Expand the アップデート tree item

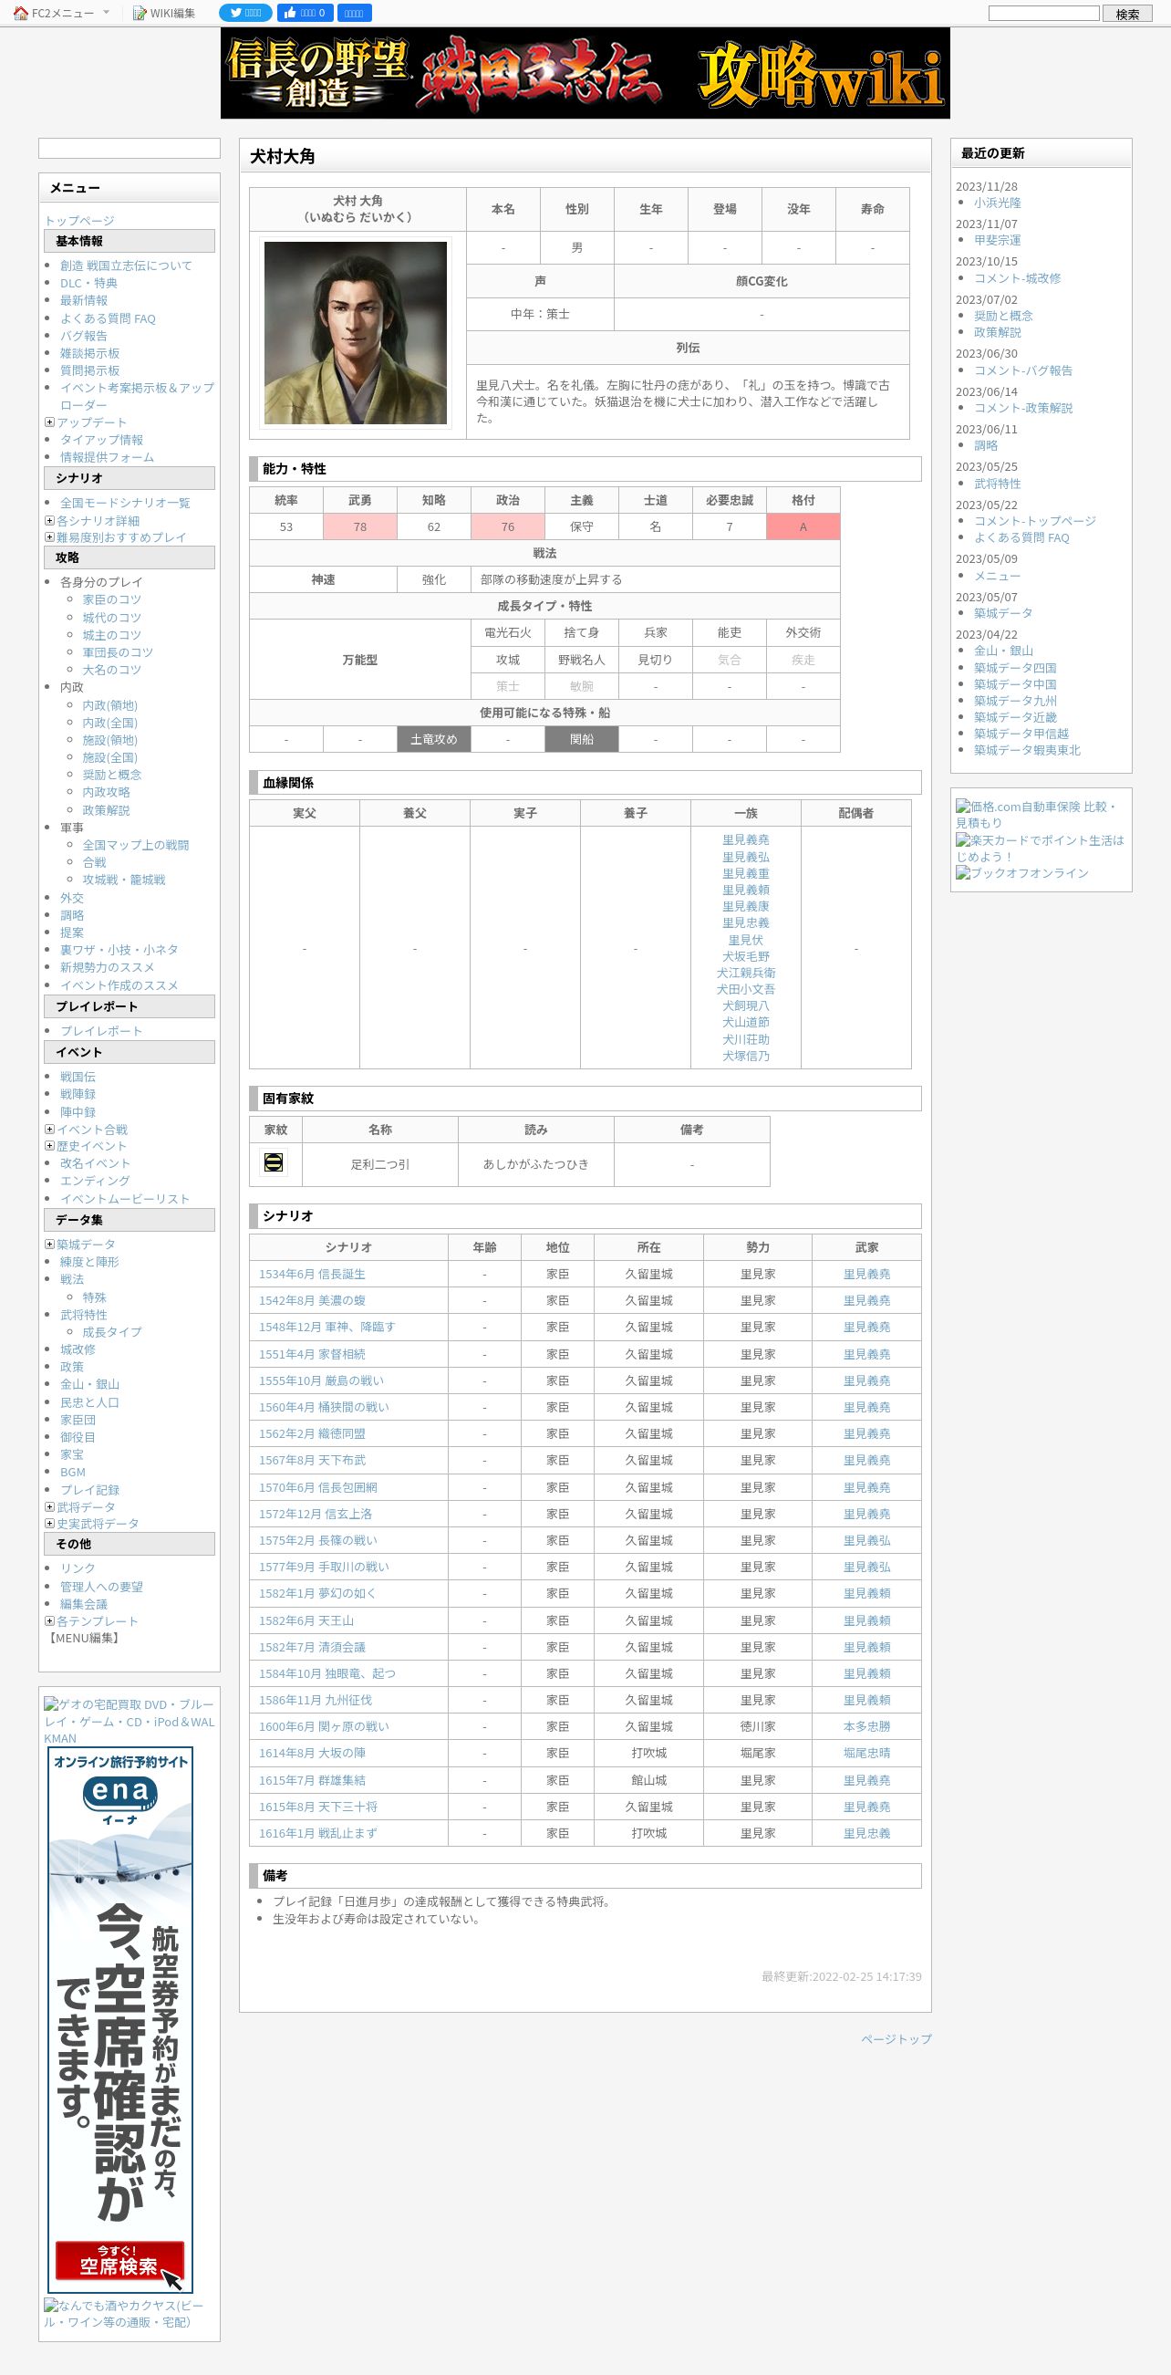pos(50,422)
